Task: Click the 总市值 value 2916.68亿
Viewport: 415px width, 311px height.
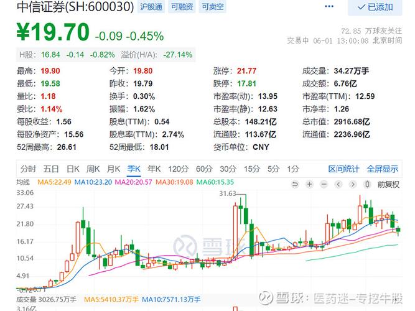Action: 352,122
